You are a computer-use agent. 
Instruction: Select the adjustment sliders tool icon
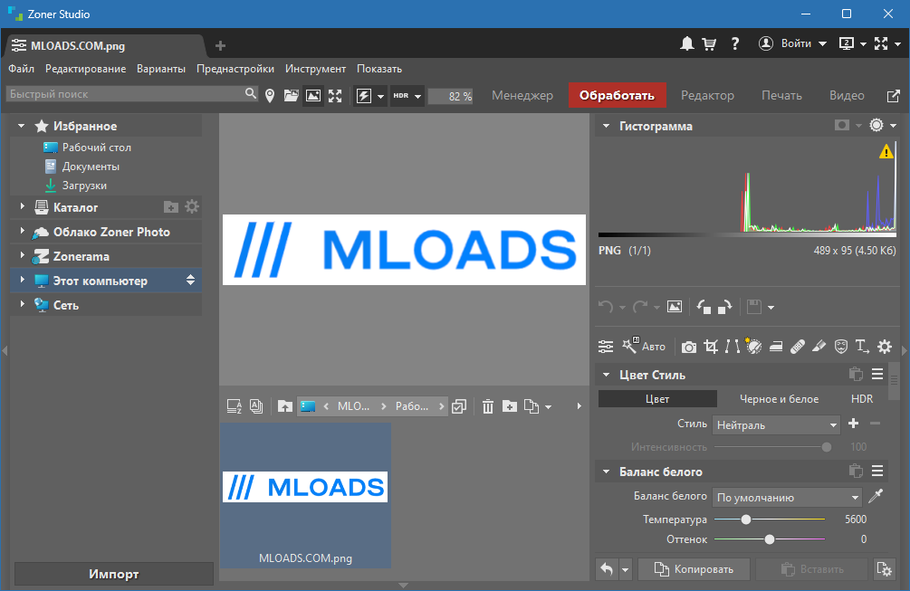coord(606,347)
